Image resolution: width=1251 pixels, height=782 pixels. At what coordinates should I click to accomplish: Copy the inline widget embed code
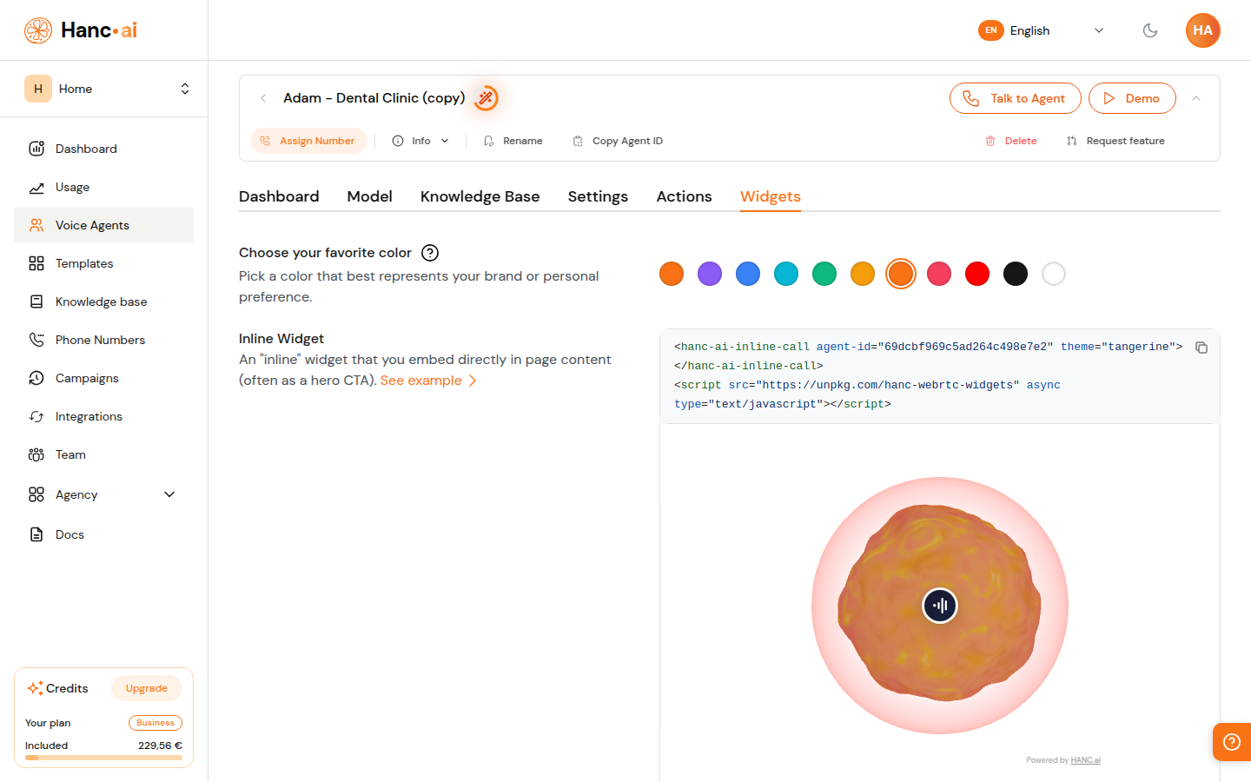click(x=1201, y=348)
